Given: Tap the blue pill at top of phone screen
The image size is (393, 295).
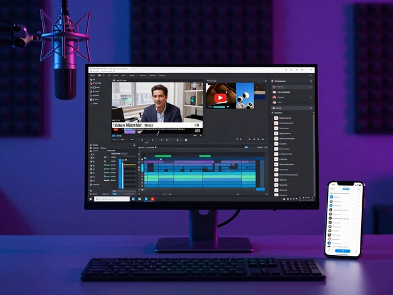Looking at the screenshot, I should (x=346, y=189).
